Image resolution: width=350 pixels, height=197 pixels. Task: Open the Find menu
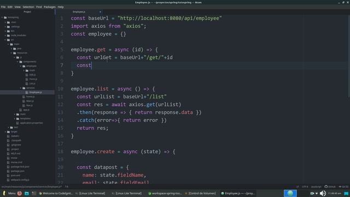tap(39, 7)
